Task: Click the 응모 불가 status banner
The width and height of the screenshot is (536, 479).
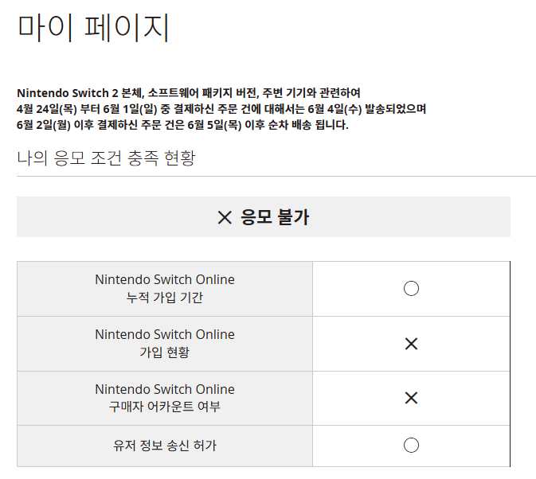Action: click(x=263, y=216)
